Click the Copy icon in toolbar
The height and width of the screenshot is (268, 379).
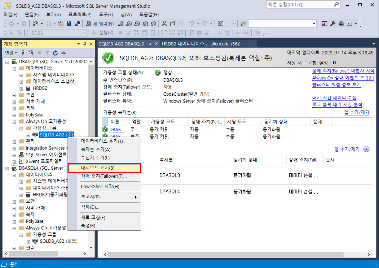point(172,23)
